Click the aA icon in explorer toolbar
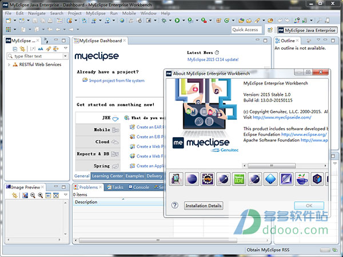Viewport: 343px width, 257px height. coord(41,49)
